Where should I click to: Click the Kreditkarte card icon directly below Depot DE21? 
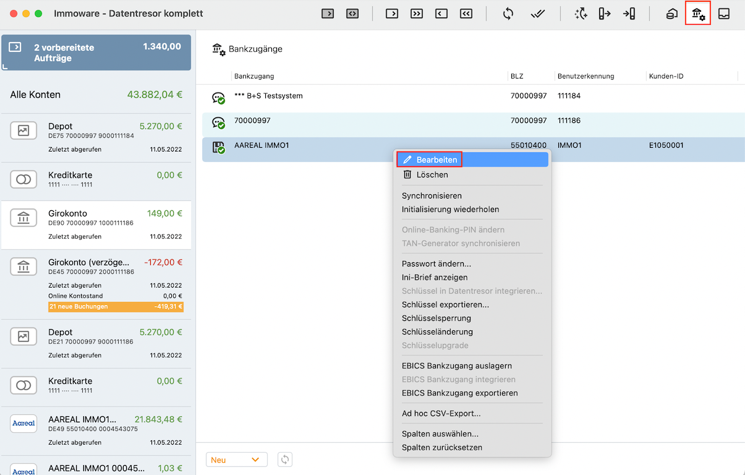[x=23, y=385]
